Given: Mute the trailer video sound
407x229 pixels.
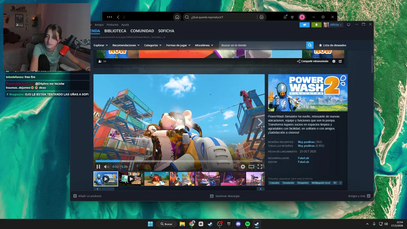Looking at the screenshot, I should tap(107, 167).
